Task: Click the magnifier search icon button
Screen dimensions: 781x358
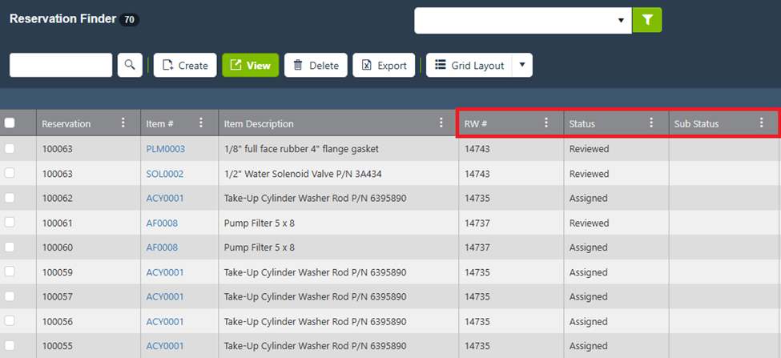Action: 130,65
